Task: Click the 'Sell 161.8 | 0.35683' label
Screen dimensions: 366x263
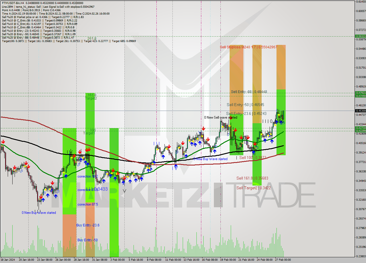Action: coord(252,178)
